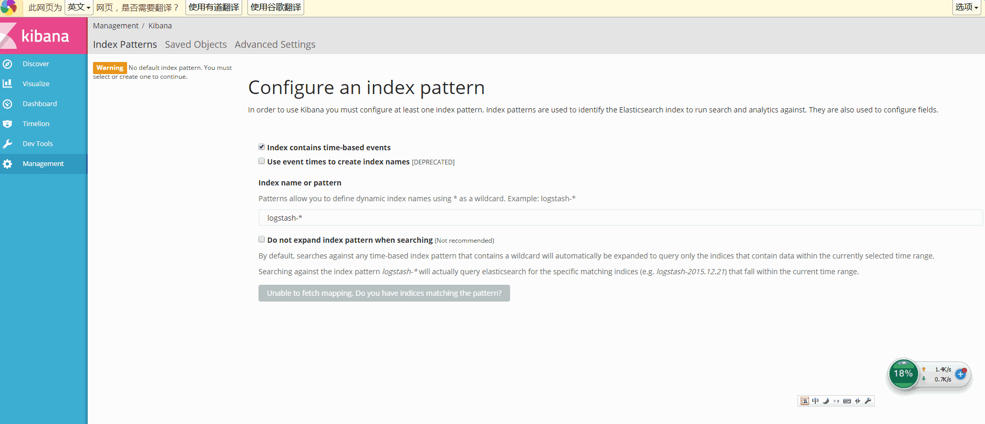Screen dimensions: 985x424
Task: Open the 英文 language dropdown
Action: (79, 7)
